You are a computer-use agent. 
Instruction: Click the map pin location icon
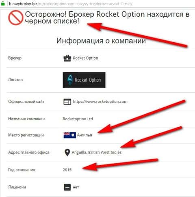click(x=67, y=152)
